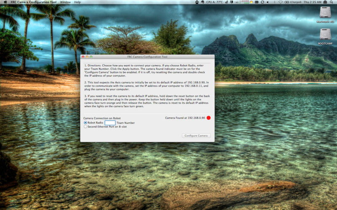Open the Macintosh HD drive icon
337x210 pixels.
click(325, 13)
